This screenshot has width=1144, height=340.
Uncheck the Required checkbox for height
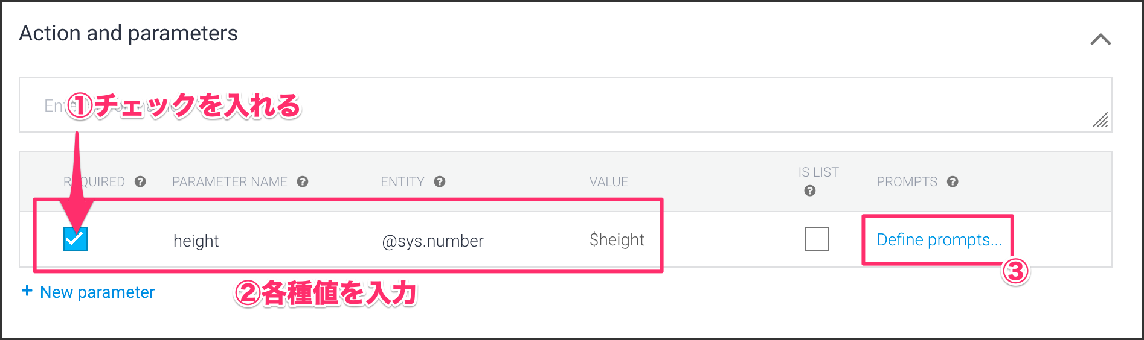point(76,239)
